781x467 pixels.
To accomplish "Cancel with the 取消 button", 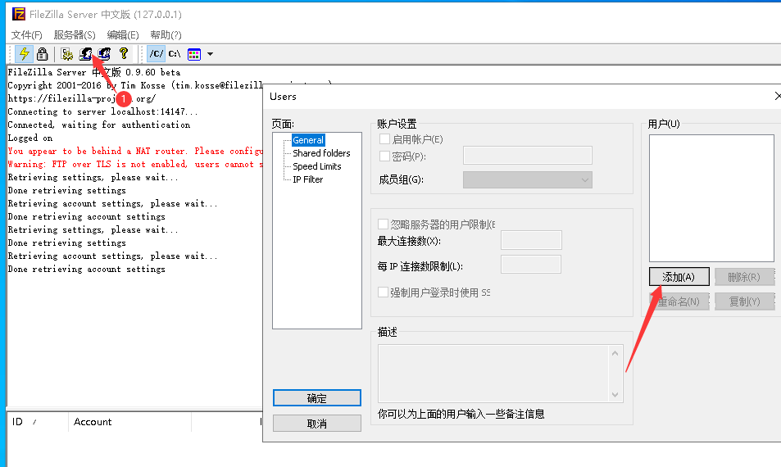I will tap(317, 424).
